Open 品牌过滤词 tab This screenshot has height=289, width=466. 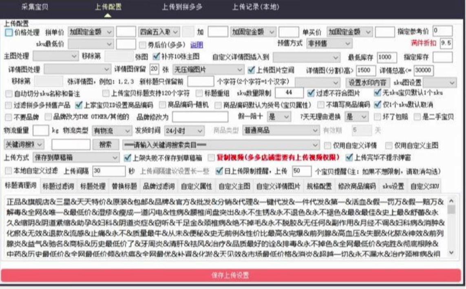159,186
